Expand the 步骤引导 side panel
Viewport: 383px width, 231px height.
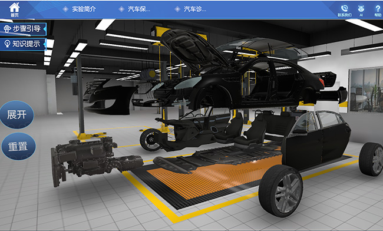tap(23, 29)
